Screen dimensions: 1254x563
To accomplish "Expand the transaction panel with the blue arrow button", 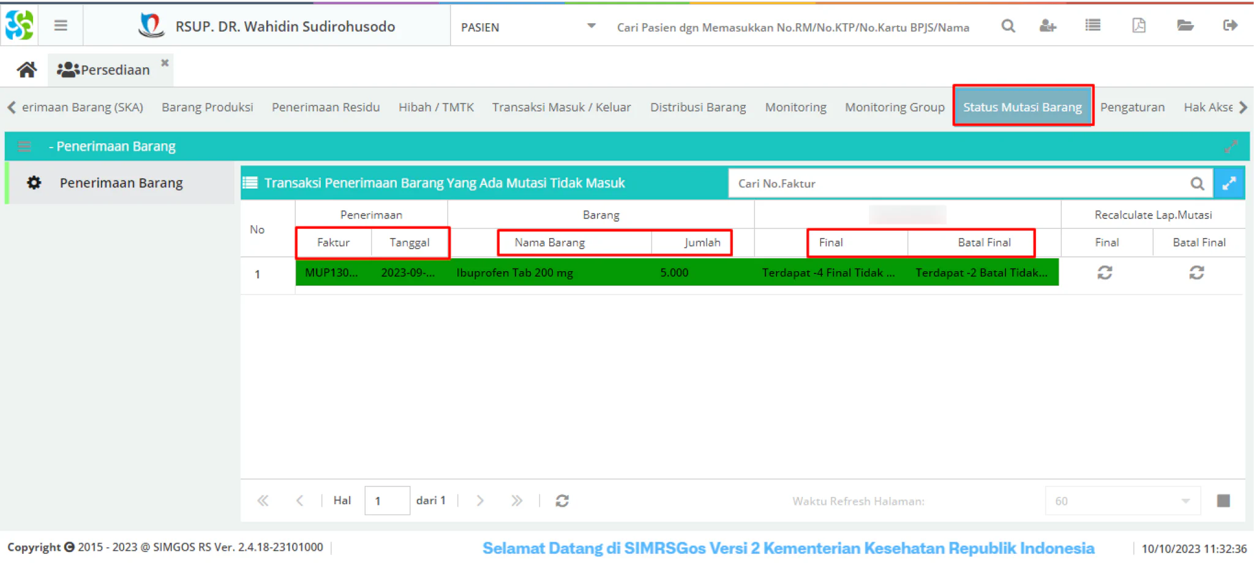I will [x=1229, y=184].
